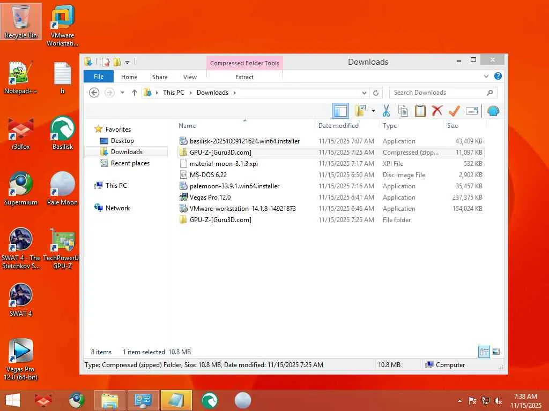Click File Explorer icon on taskbar
Screen dimensions: 549x411
click(x=110, y=400)
